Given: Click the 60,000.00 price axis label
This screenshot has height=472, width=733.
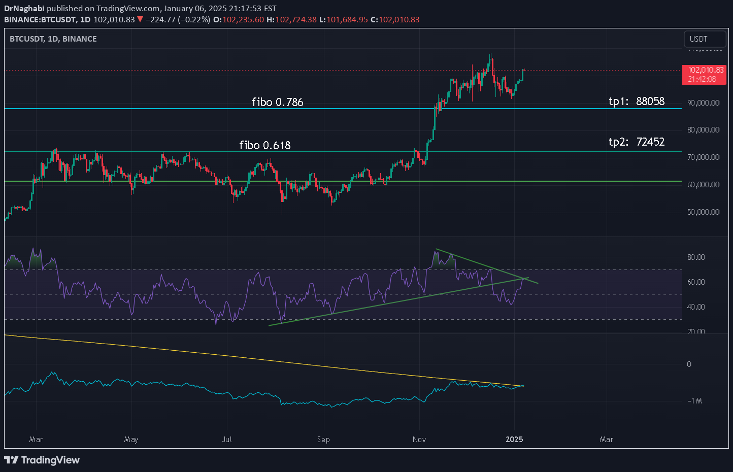Looking at the screenshot, I should pyautogui.click(x=703, y=184).
